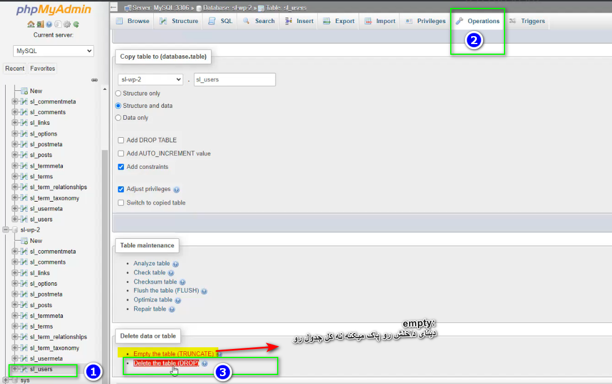The width and height of the screenshot is (612, 384).
Task: Enable Add AUTO_INCREMENT value checkbox
Action: pyautogui.click(x=121, y=154)
